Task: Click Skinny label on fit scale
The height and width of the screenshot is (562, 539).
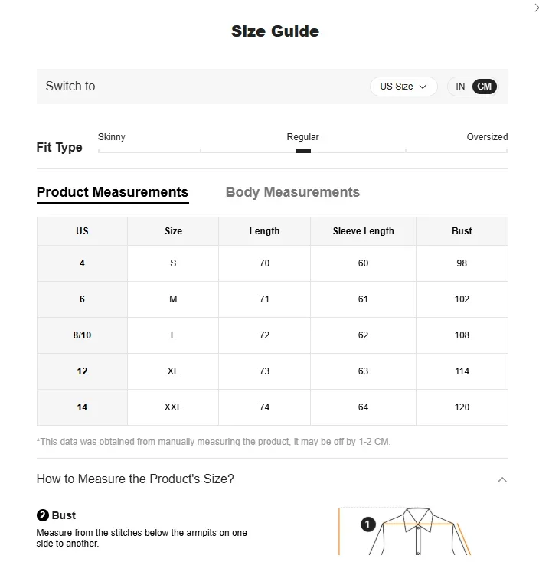Action: [x=112, y=137]
